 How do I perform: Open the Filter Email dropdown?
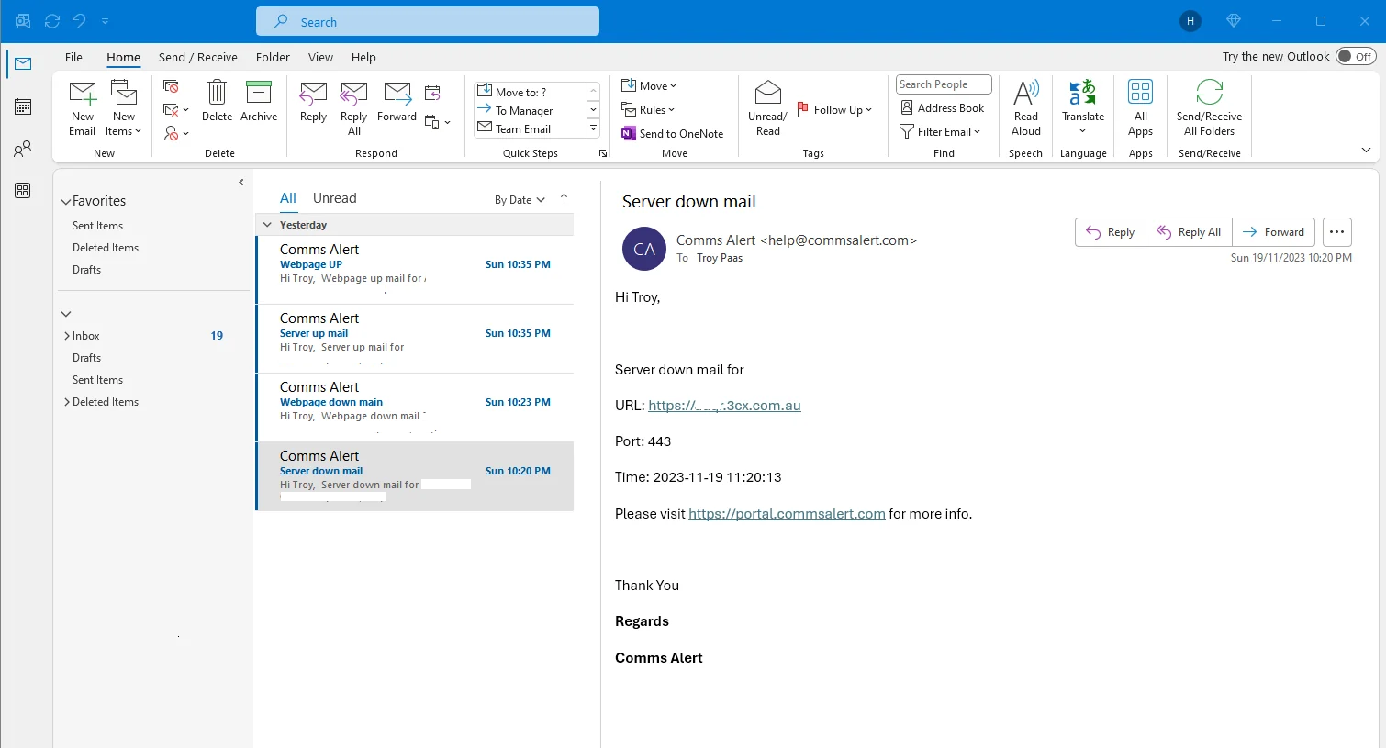[x=940, y=131]
